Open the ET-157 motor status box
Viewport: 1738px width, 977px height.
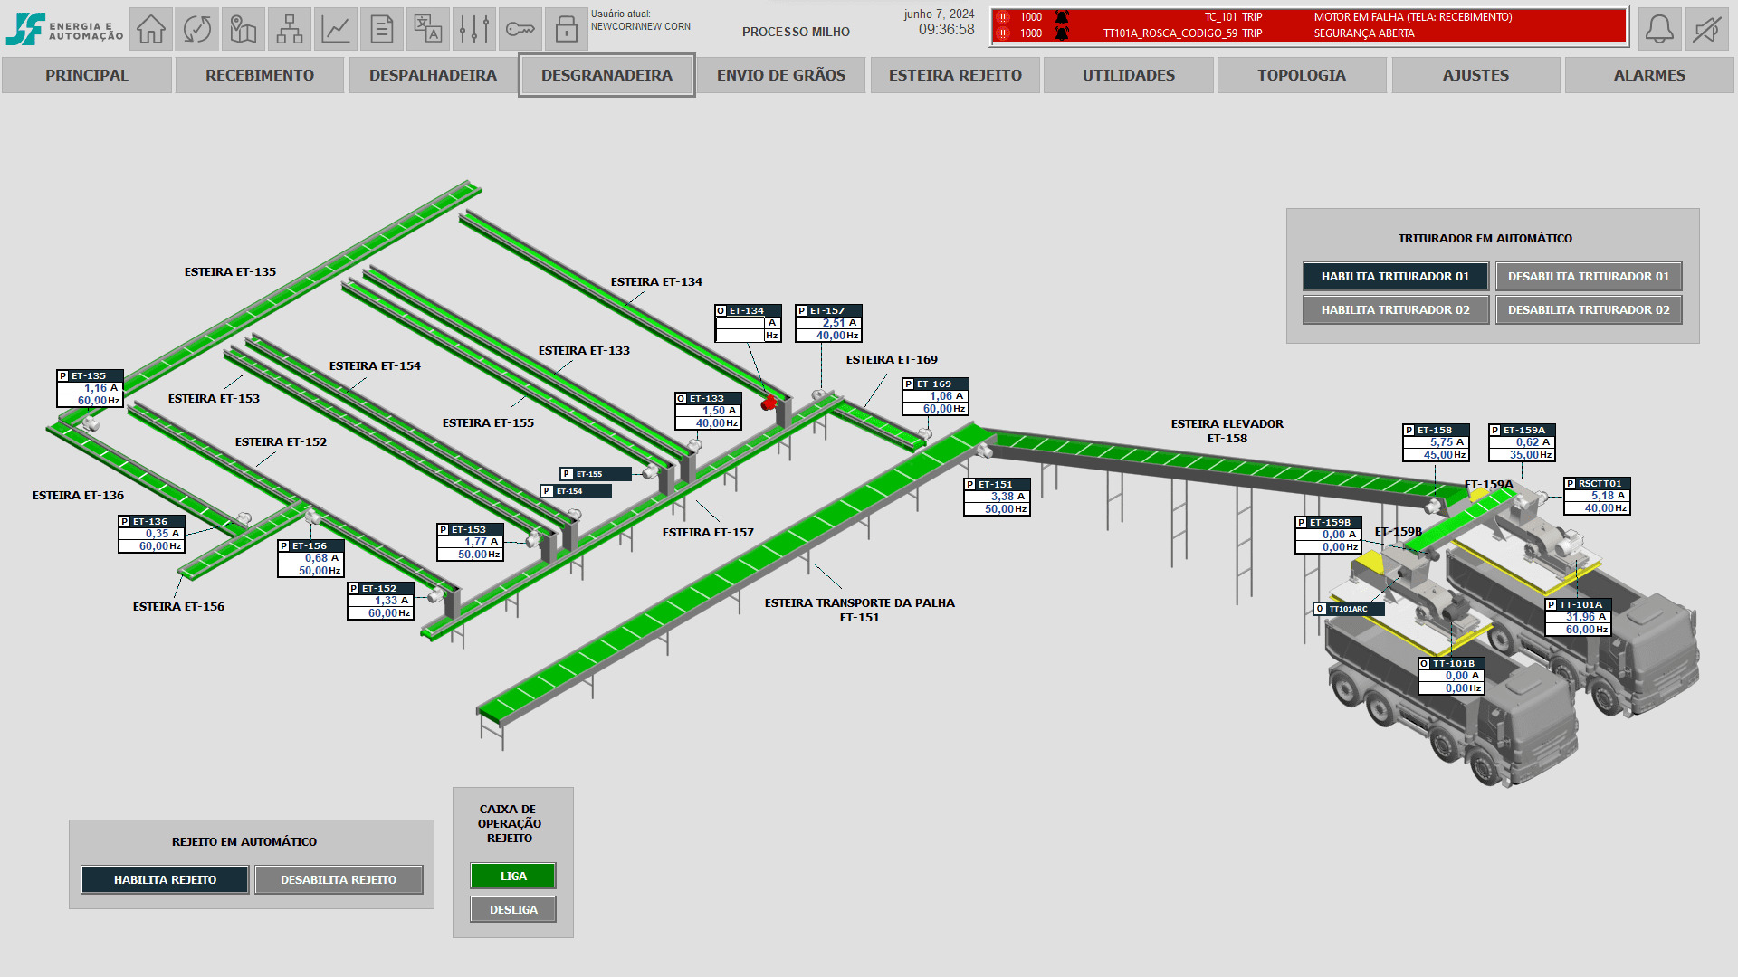click(x=828, y=323)
